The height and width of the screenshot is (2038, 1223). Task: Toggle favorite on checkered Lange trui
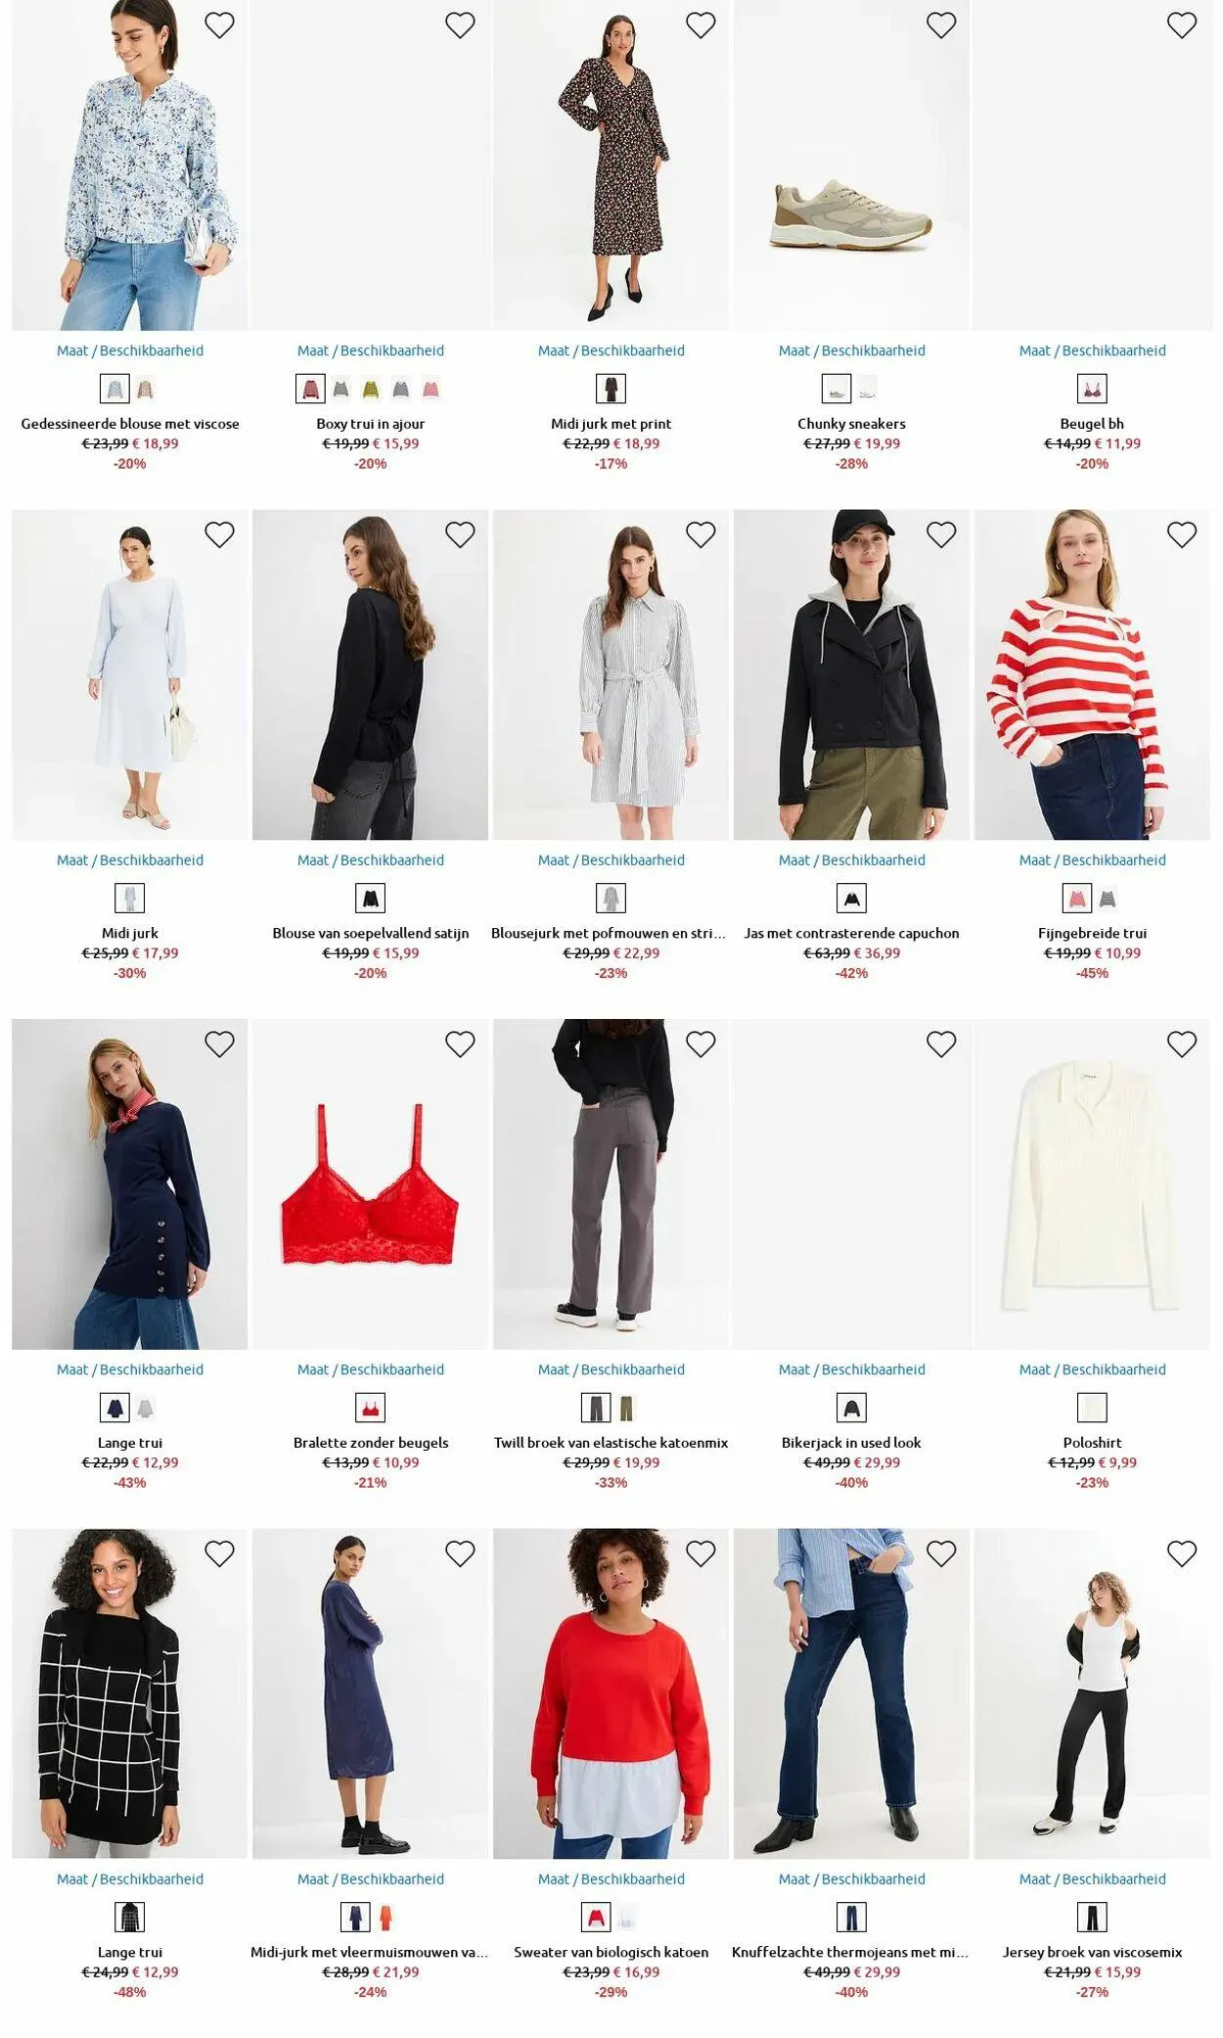coord(219,1553)
